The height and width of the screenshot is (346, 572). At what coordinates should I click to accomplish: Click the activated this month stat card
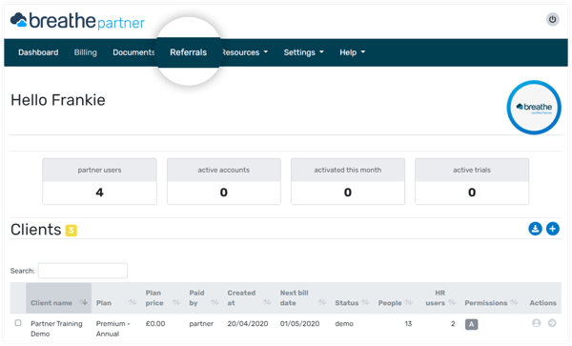348,181
